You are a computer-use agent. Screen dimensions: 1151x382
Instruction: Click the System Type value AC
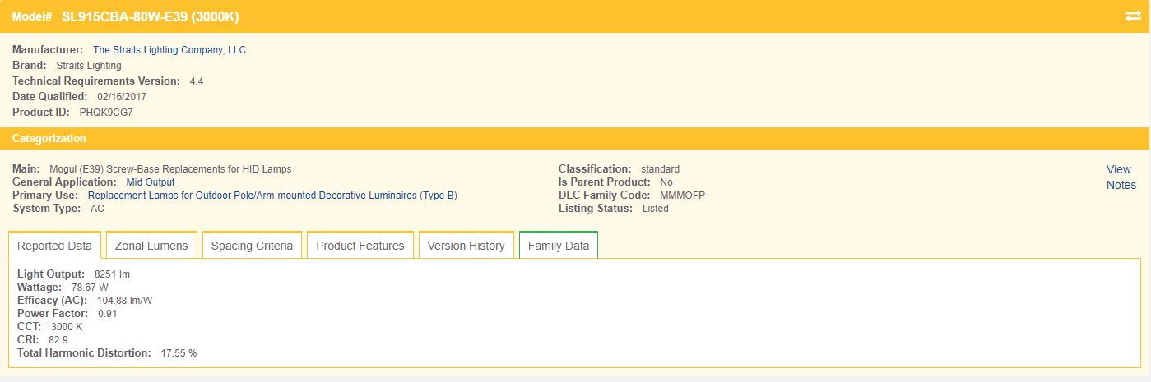click(x=97, y=209)
